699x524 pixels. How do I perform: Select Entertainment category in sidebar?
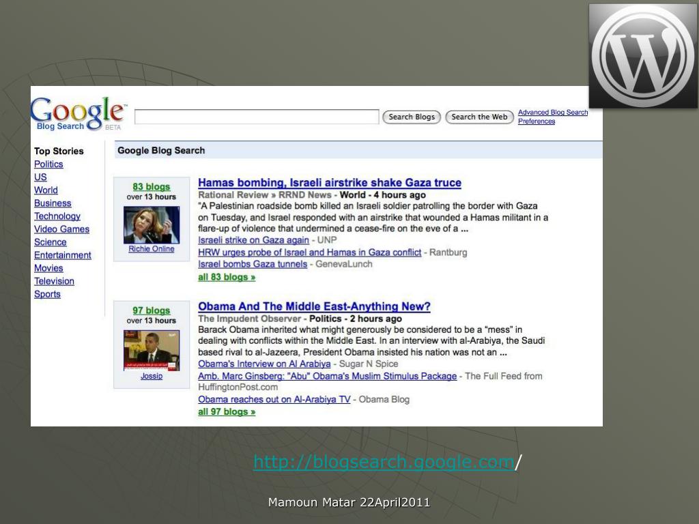coord(62,255)
